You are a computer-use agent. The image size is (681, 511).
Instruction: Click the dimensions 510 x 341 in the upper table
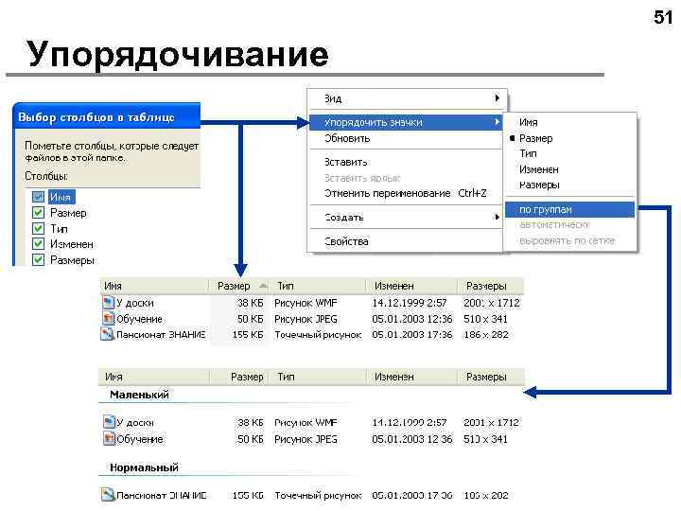(485, 319)
